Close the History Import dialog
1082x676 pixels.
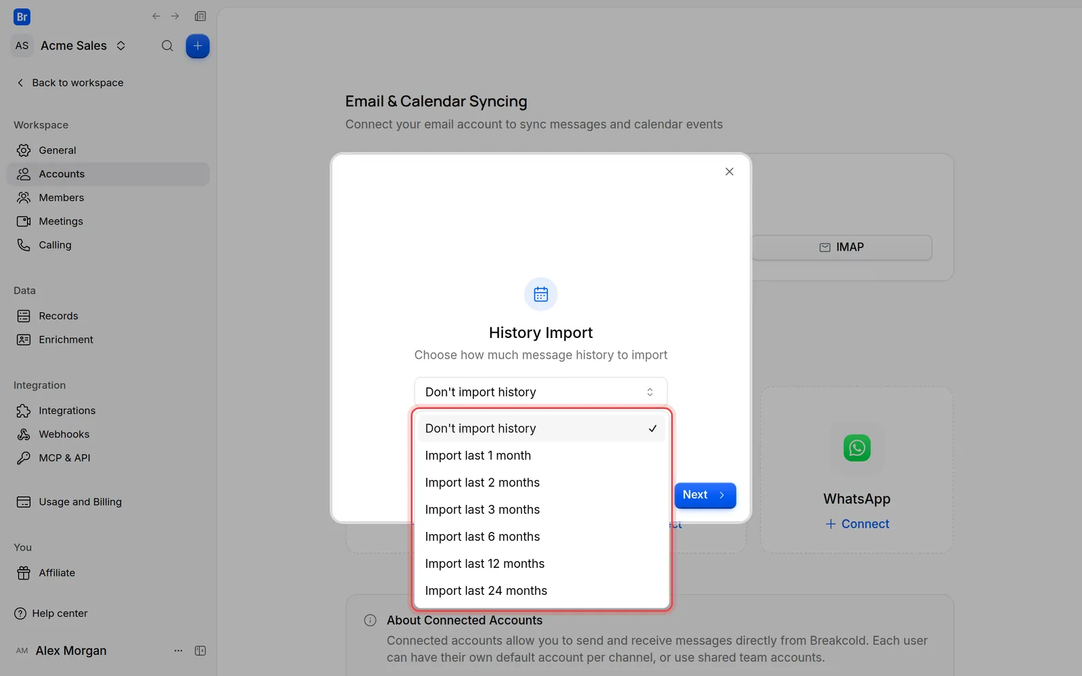click(x=729, y=172)
